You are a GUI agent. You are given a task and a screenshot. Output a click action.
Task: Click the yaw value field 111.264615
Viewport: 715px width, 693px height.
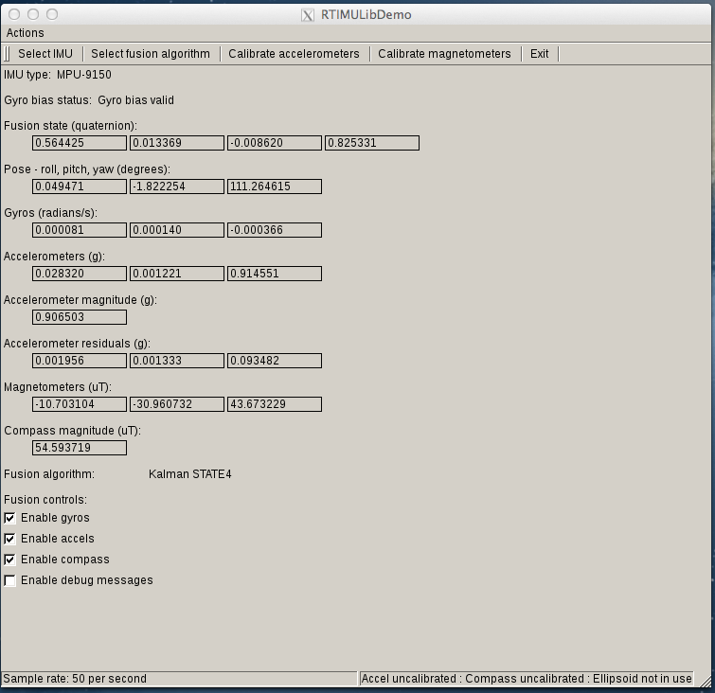click(x=275, y=187)
